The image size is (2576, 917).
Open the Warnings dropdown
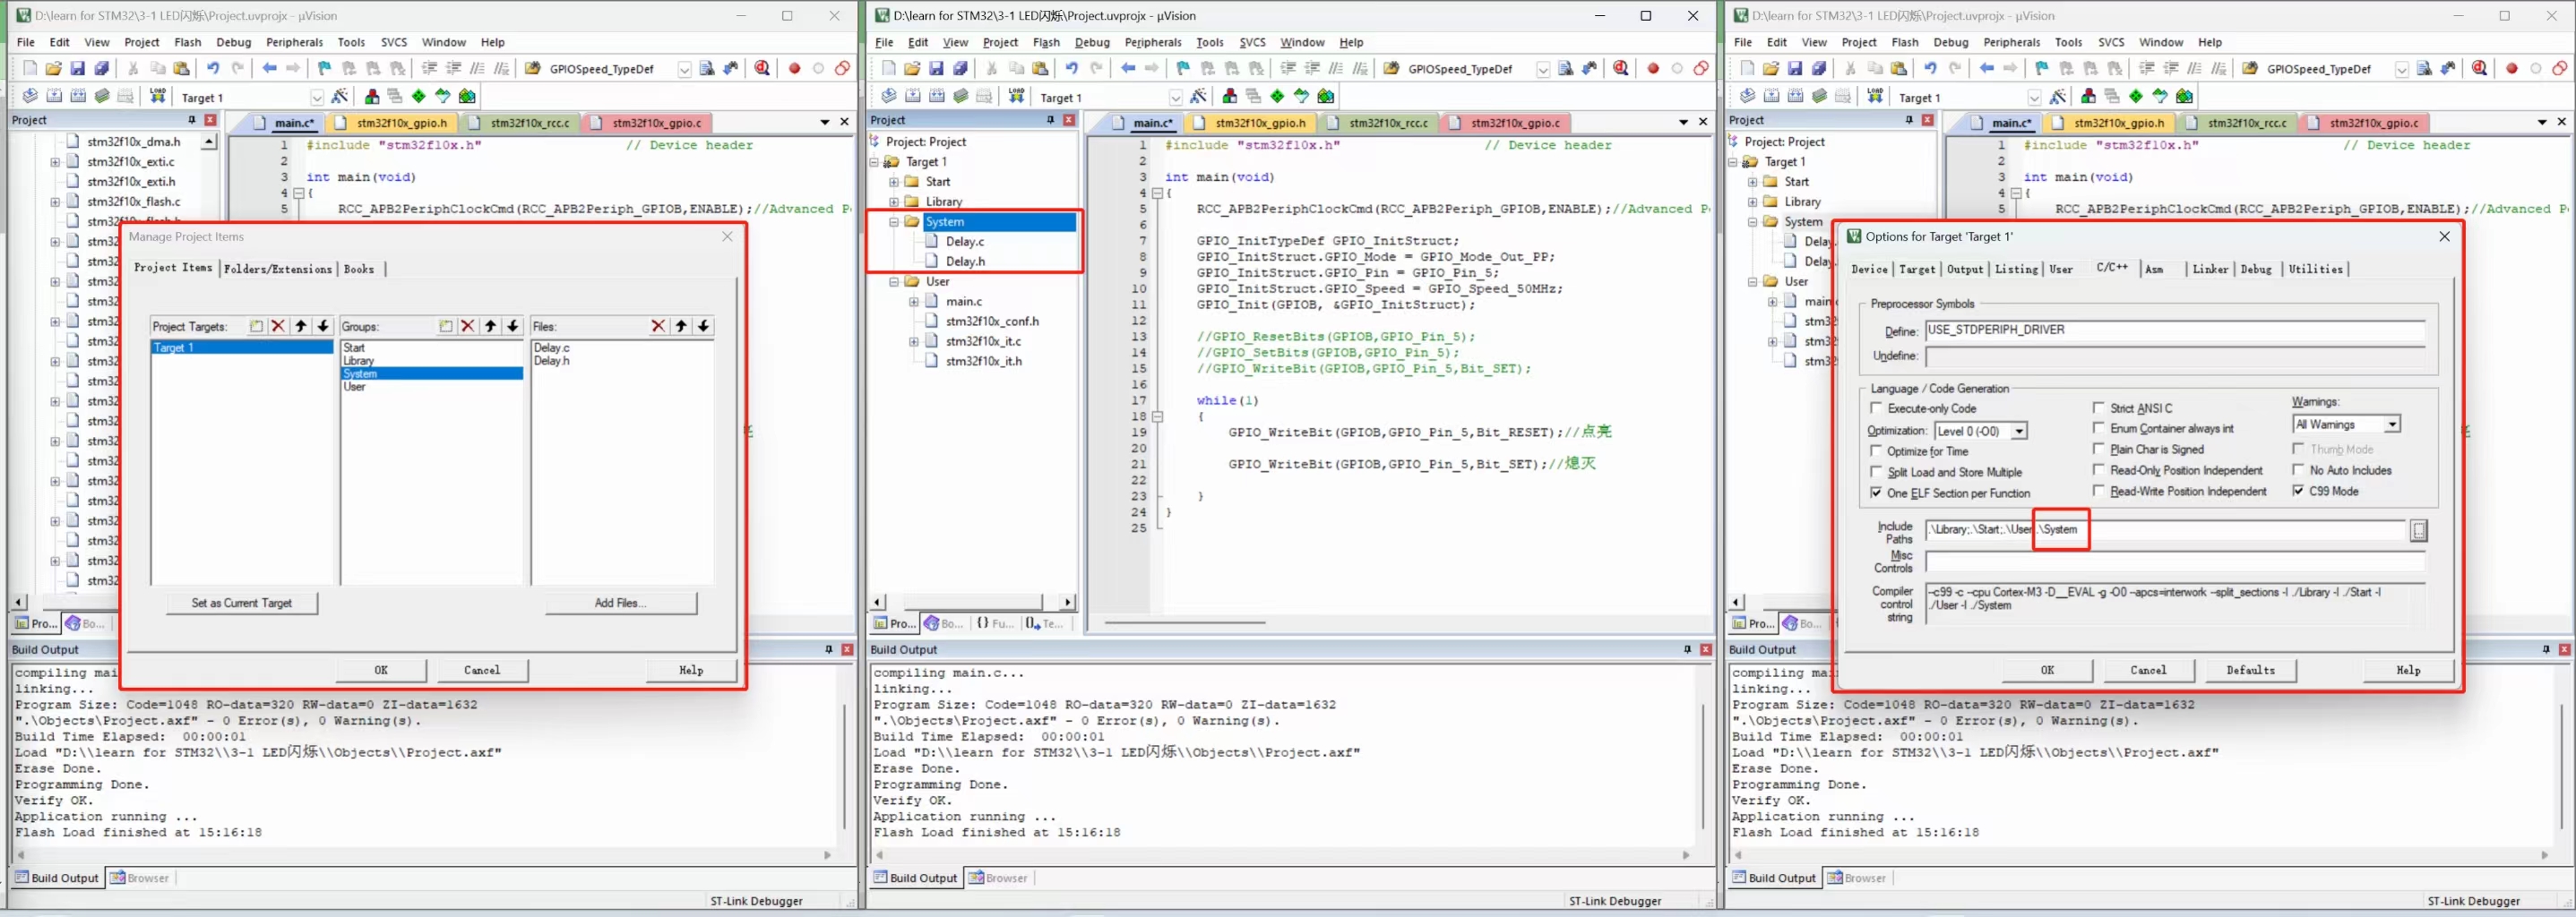(2392, 424)
